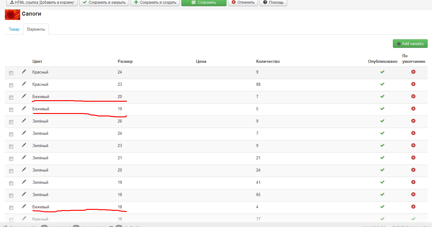432x227 pixels.
Task: Click red default icon for Бежевый size 18
Action: tap(413, 207)
